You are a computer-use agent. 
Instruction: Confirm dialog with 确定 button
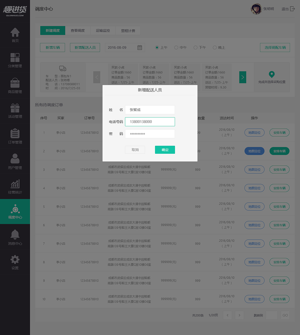click(165, 150)
